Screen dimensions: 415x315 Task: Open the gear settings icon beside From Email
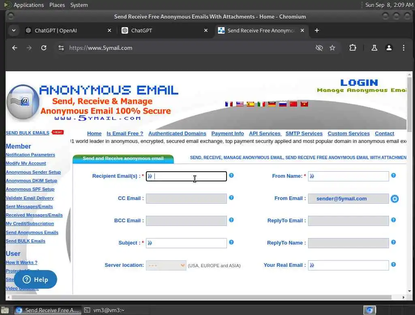[x=395, y=199]
